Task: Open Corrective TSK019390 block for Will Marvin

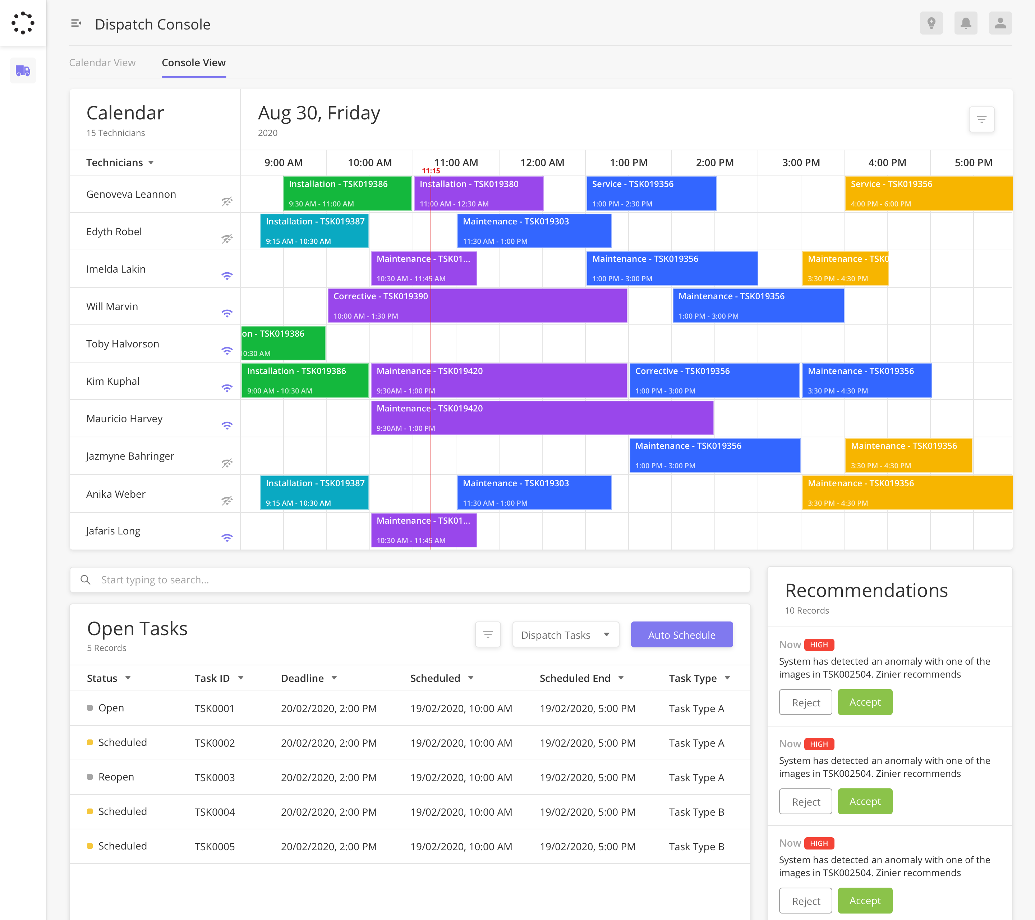Action: [478, 306]
